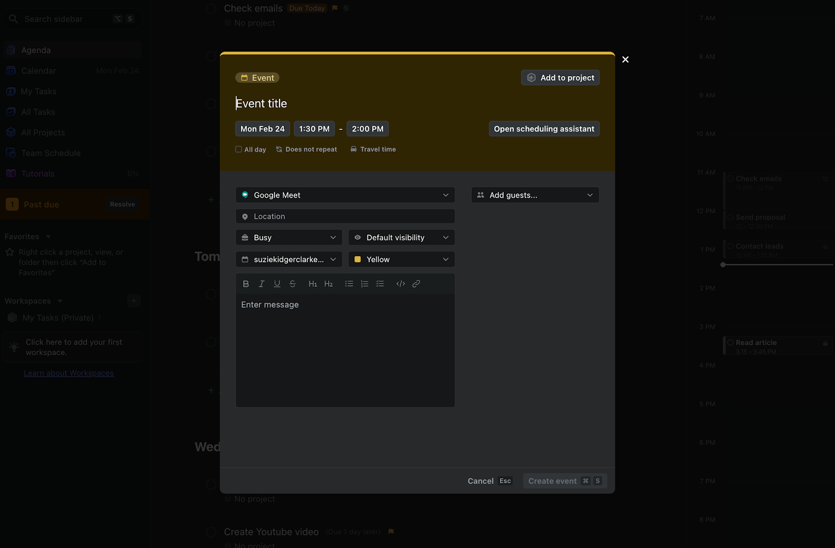This screenshot has width=835, height=548.
Task: Click the lock icon on Read article event
Action: tap(825, 343)
